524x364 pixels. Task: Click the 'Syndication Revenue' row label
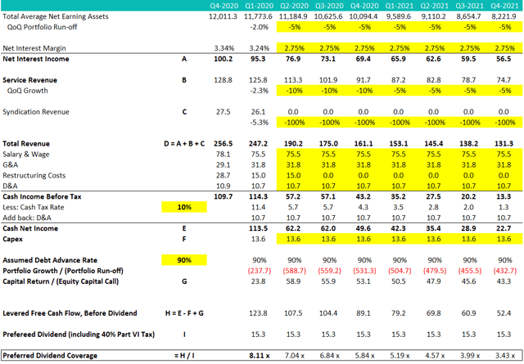point(36,112)
